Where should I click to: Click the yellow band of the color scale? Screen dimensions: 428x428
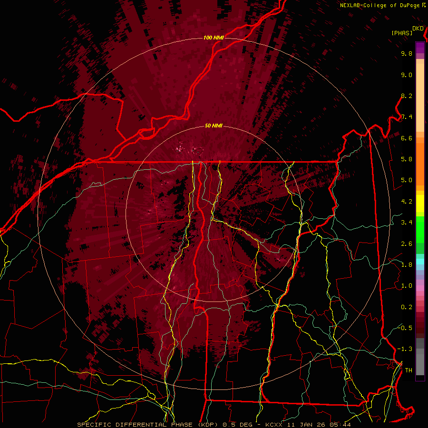point(420,204)
